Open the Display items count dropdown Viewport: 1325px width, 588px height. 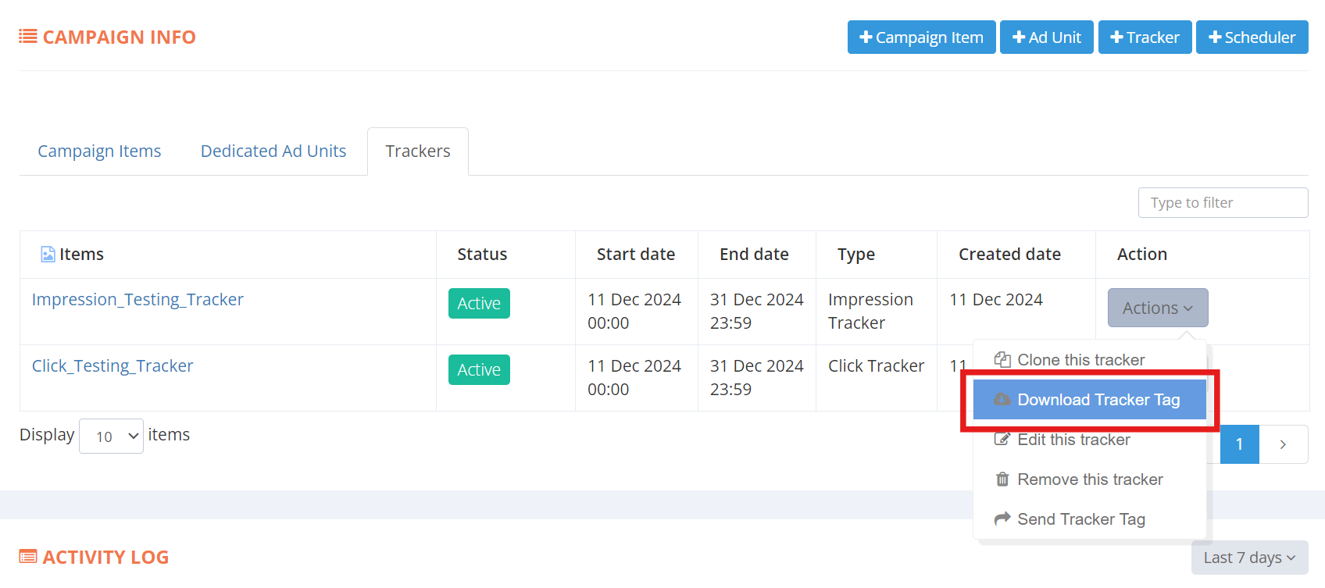pos(111,436)
